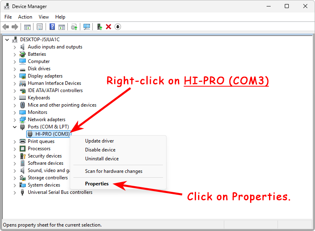Viewport: 315px width, 231px height.
Task: Click Scan for hardware changes monitor icon
Action: (86, 27)
